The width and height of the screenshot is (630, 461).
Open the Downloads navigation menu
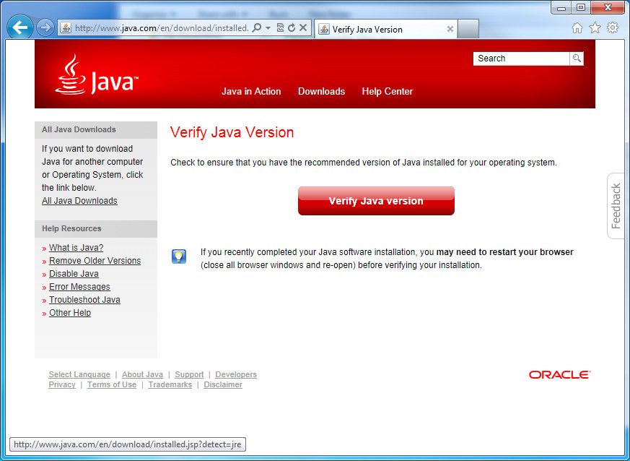click(x=321, y=92)
